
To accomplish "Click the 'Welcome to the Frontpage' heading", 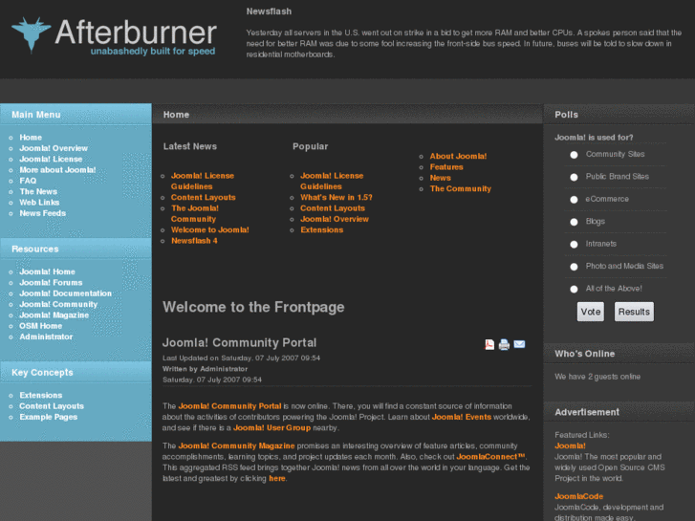I will (253, 307).
